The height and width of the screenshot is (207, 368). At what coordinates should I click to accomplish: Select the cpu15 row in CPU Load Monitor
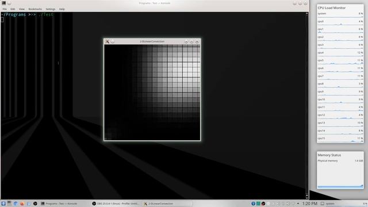(x=340, y=140)
